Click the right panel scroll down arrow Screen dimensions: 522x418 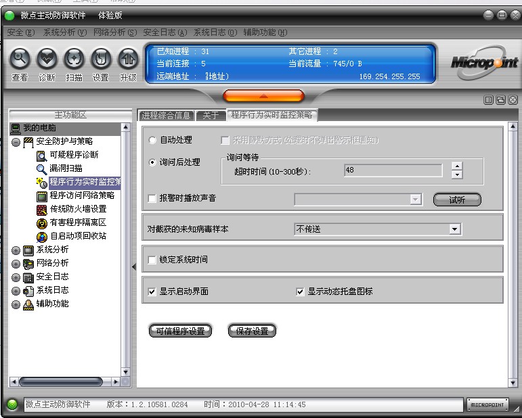513,383
